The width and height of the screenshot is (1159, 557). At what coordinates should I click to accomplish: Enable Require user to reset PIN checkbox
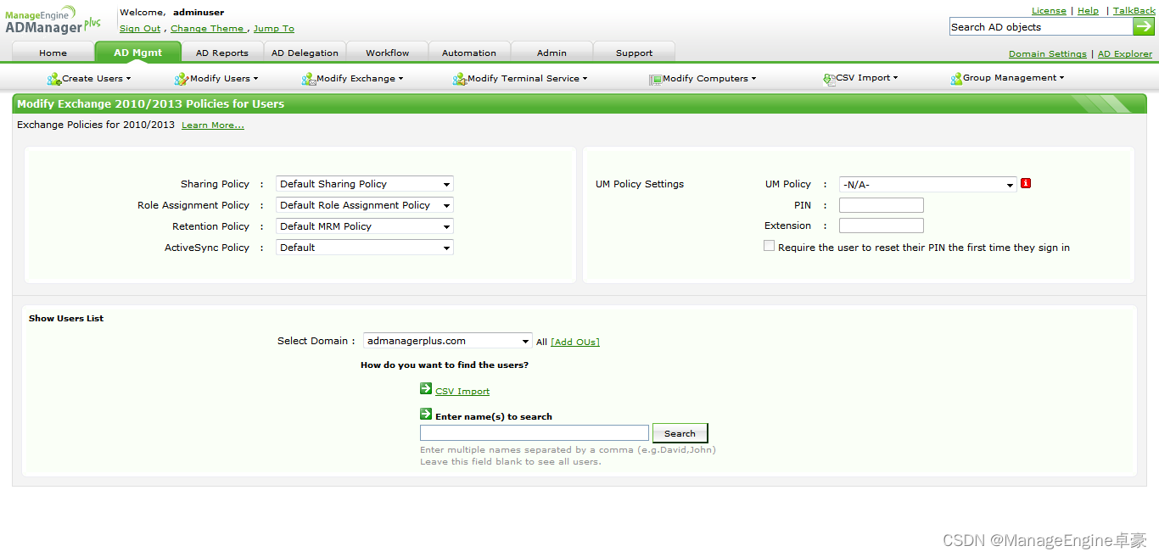pyautogui.click(x=769, y=246)
